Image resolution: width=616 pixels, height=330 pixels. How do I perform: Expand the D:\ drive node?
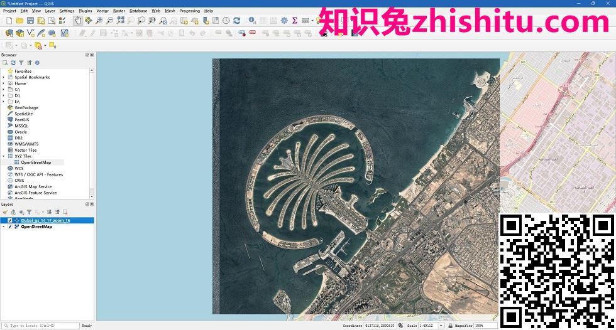click(4, 95)
